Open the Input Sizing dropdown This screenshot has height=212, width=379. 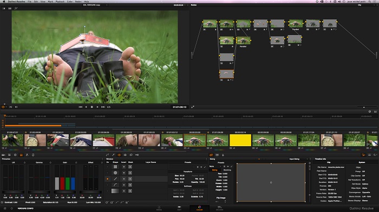click(298, 159)
